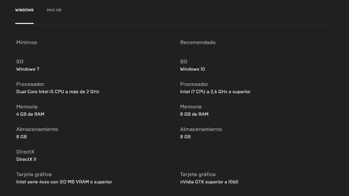Select the Windows 7 text
Viewport: 349px width, 196px height.
click(x=28, y=69)
